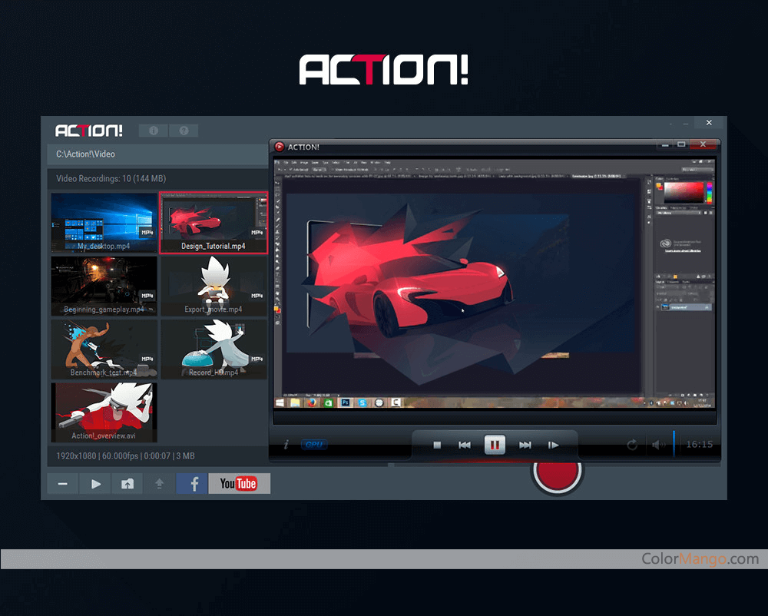This screenshot has height=616, width=768.
Task: Click the green upload arrow icon
Action: point(161,483)
